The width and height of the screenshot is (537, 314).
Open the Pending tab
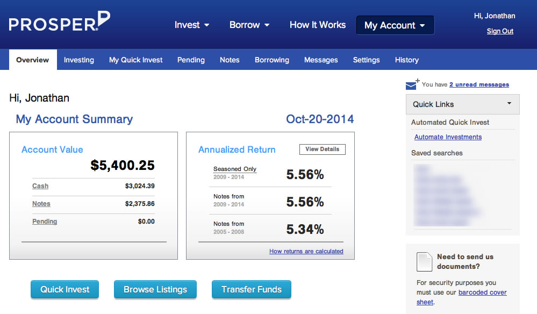coord(191,60)
